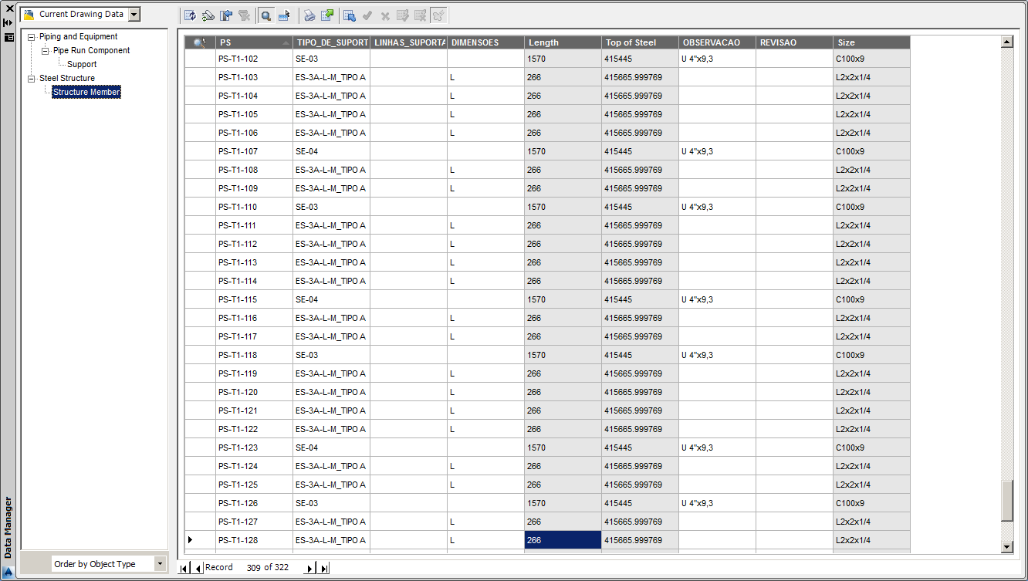The image size is (1028, 581).
Task: Collapse the Piping and Equipment tree node
Action: pos(31,36)
